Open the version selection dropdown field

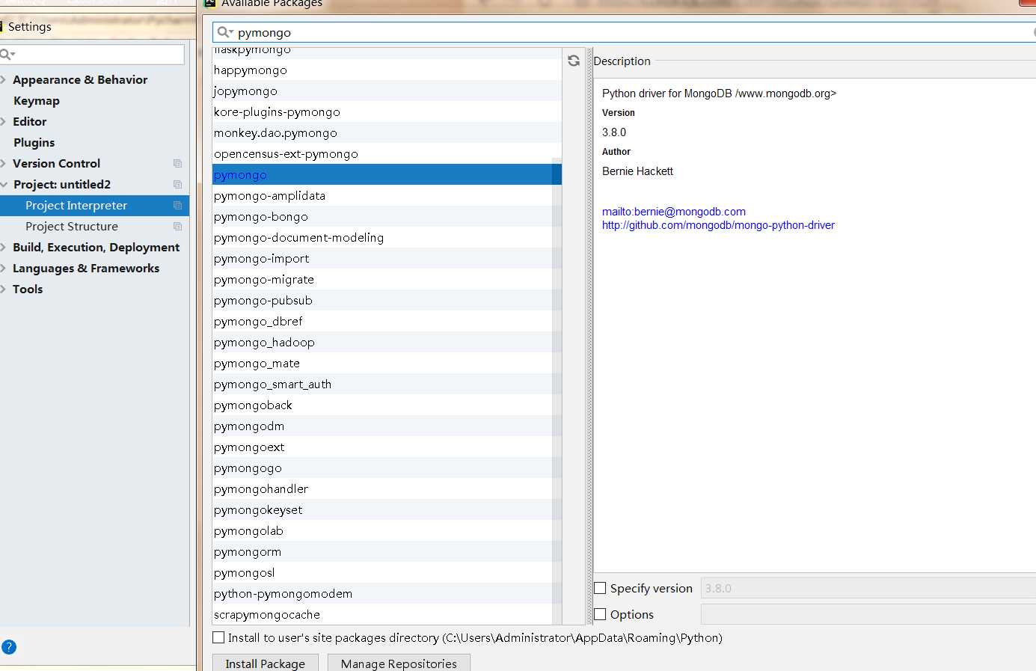click(x=868, y=588)
